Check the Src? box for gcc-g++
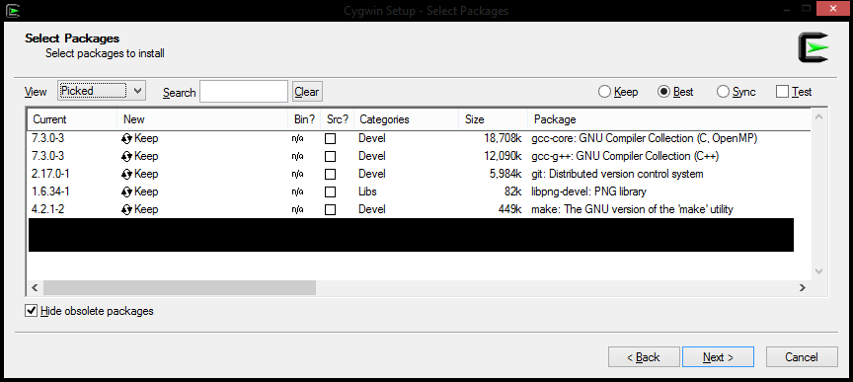Screen dimensions: 853x382 330,156
